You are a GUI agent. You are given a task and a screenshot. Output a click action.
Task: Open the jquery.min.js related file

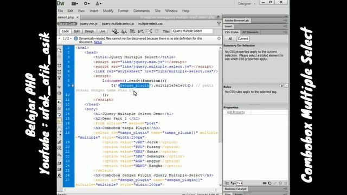point(88,24)
